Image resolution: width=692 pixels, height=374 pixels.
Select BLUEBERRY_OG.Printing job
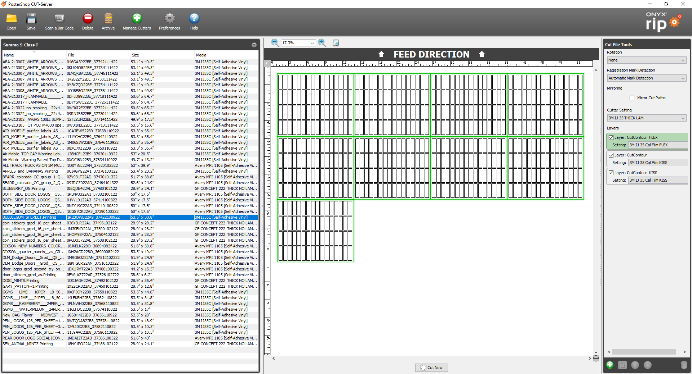tap(130, 188)
